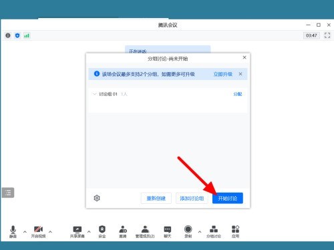This screenshot has height=250, width=334.
Task: Click the meeting timer 03:47
Action: click(311, 35)
